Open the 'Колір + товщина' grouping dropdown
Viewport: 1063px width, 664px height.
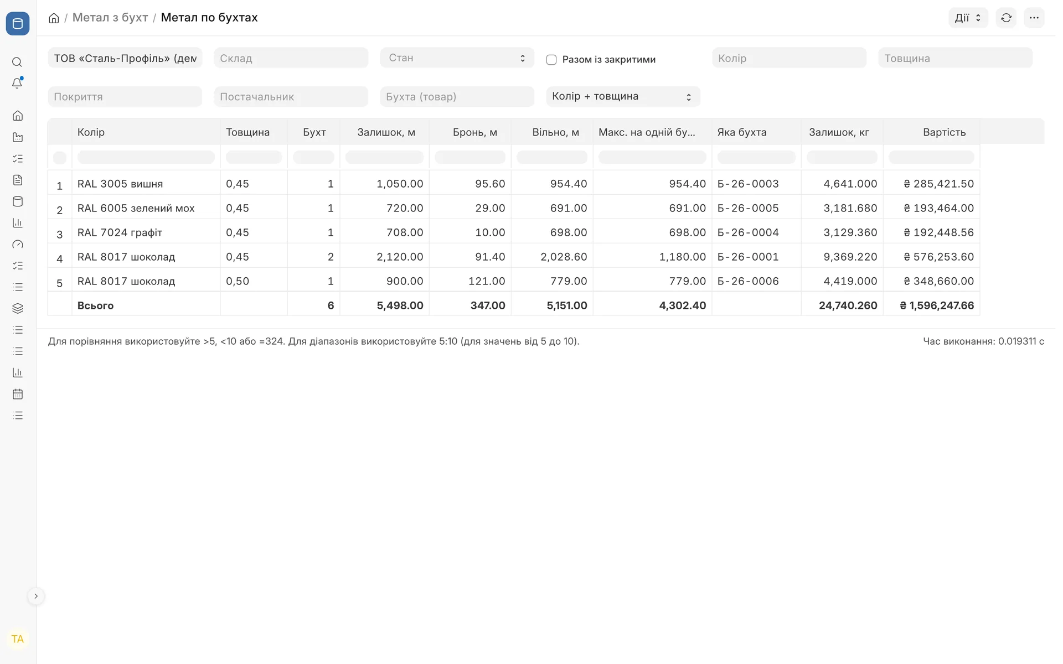623,96
